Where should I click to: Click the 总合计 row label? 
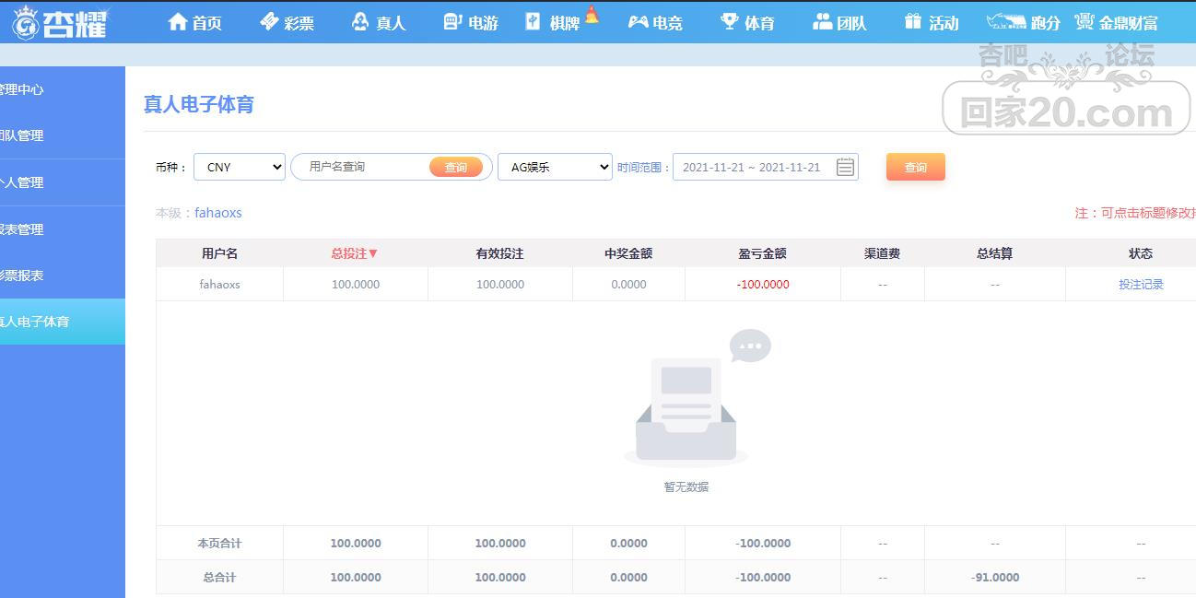point(219,578)
